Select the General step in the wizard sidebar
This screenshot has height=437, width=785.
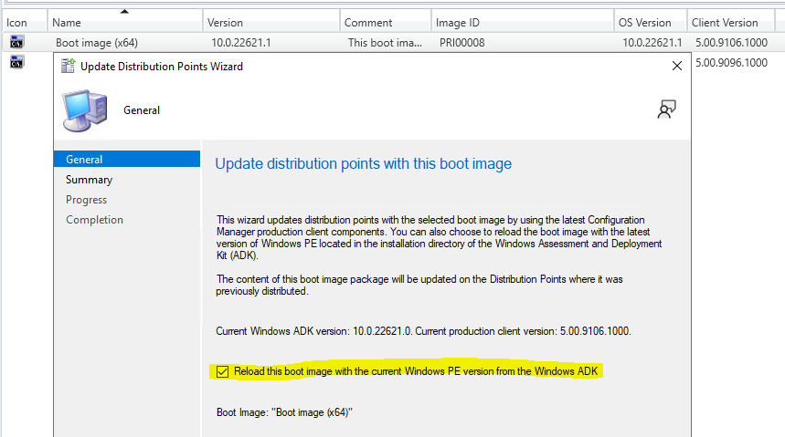point(127,159)
